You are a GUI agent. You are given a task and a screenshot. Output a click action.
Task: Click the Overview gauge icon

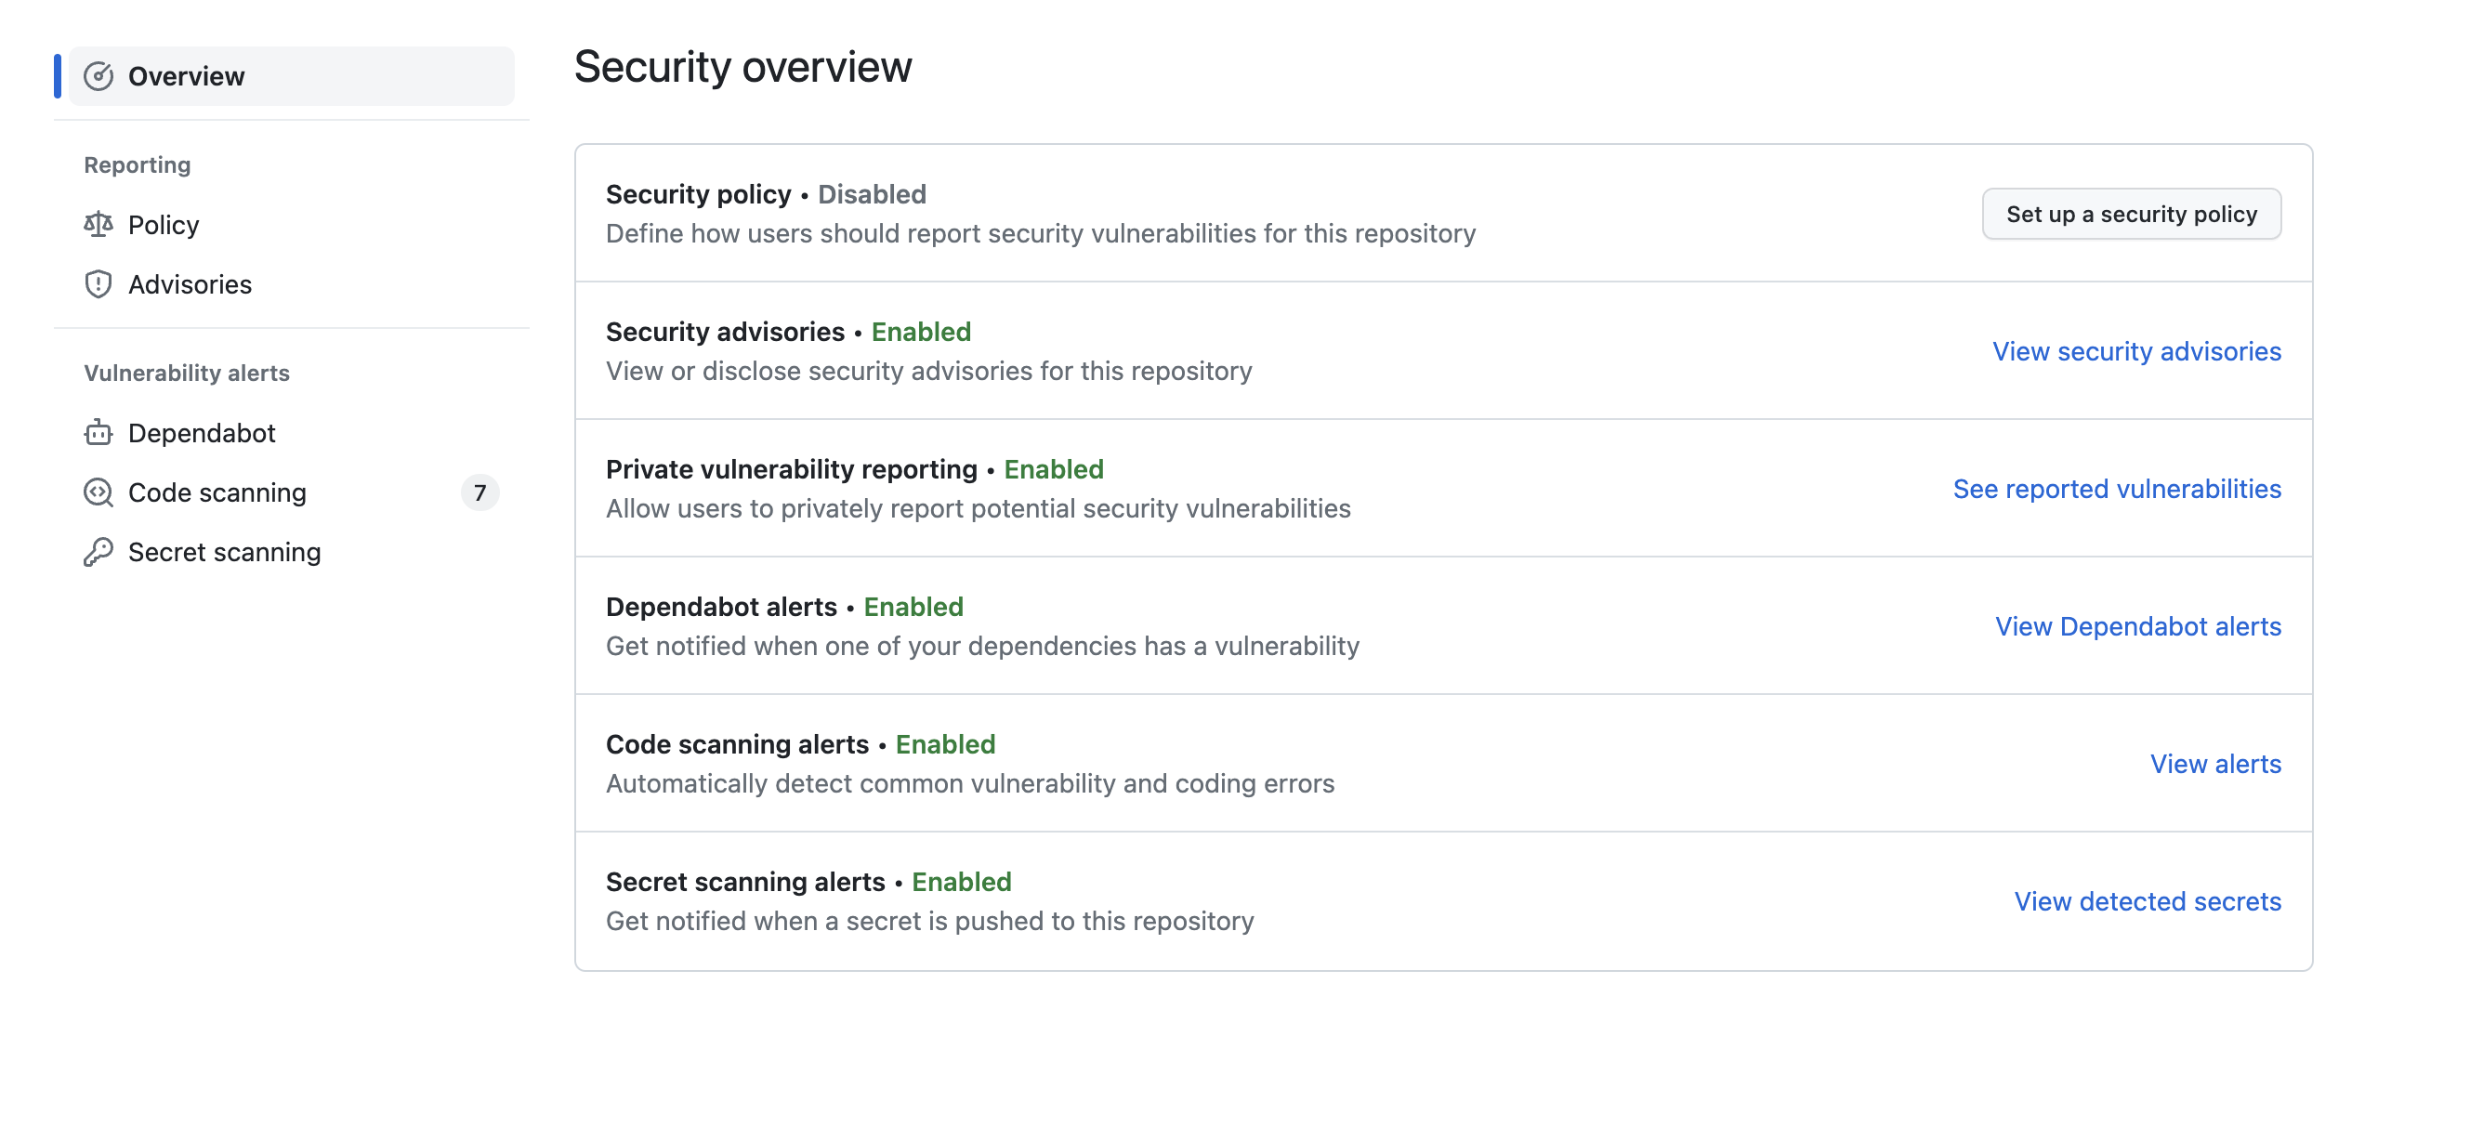(99, 75)
